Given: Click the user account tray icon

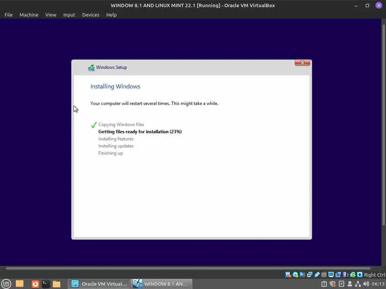Looking at the screenshot, I should [x=349, y=284].
